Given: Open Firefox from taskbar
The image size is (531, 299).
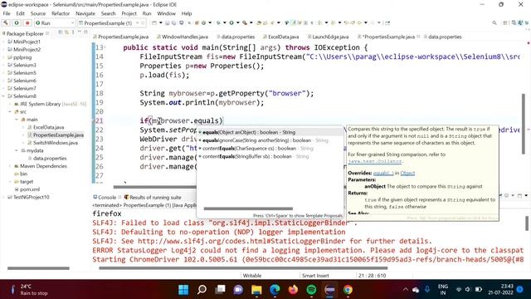Looking at the screenshot, I should tap(293, 290).
